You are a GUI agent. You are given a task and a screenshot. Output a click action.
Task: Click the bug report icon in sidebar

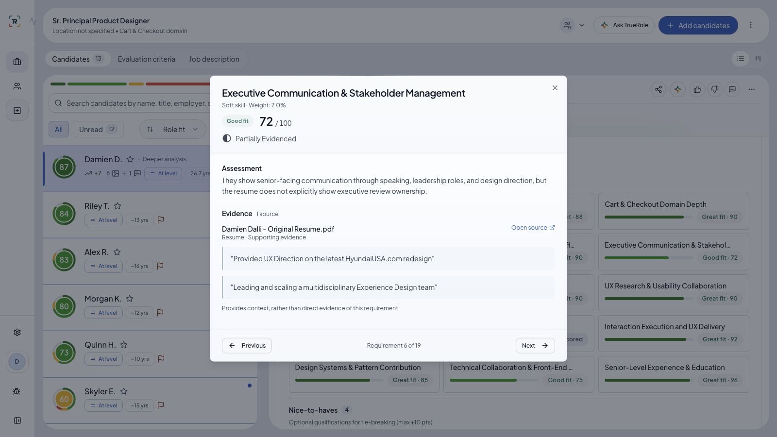(x=17, y=391)
